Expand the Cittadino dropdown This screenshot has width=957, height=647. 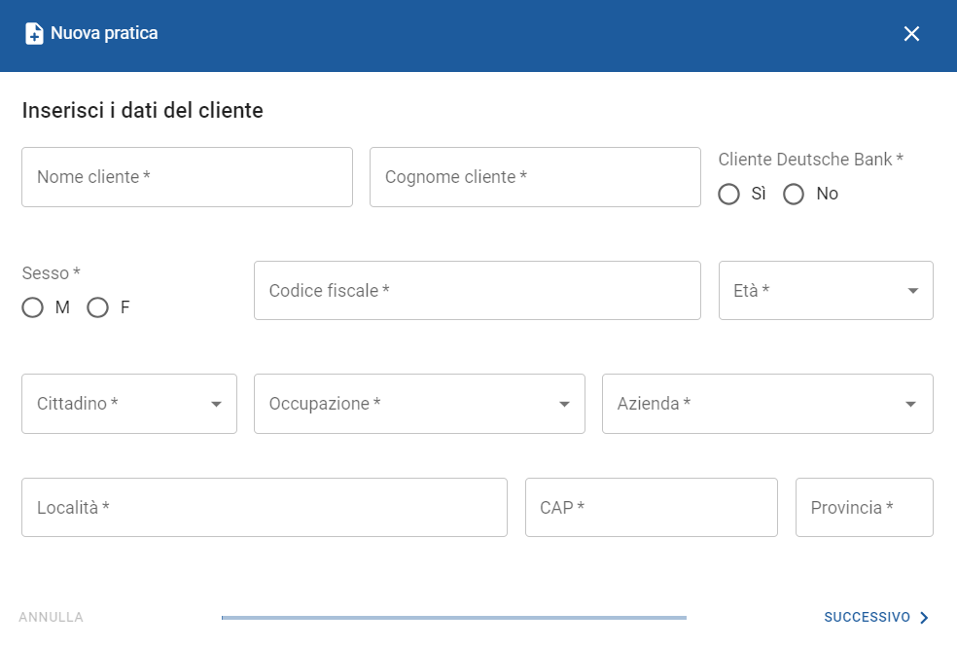(x=128, y=404)
